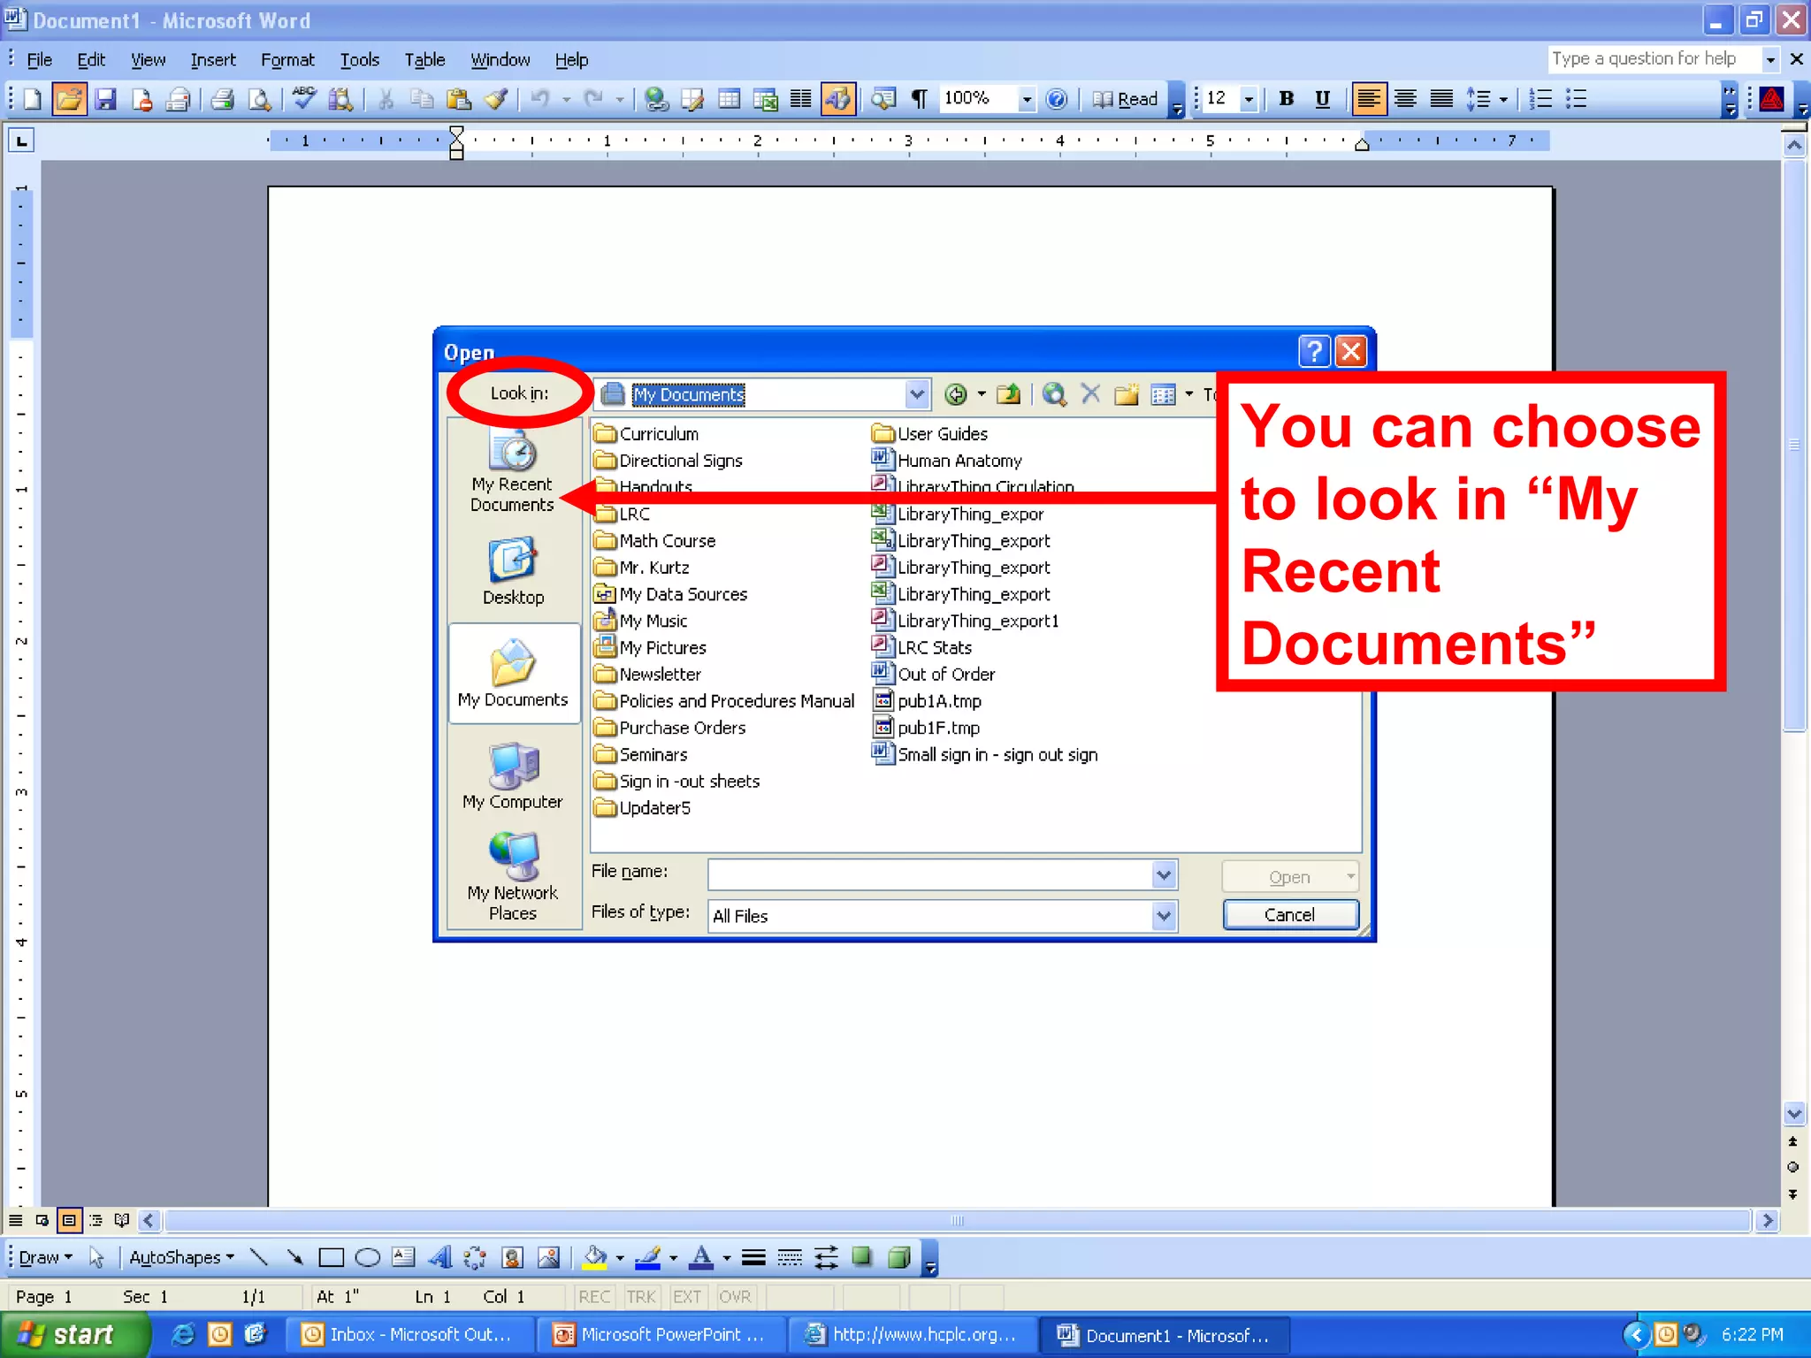Viewport: 1811px width, 1358px height.
Task: Open the Zoom 100% dropdown
Action: tap(1026, 99)
